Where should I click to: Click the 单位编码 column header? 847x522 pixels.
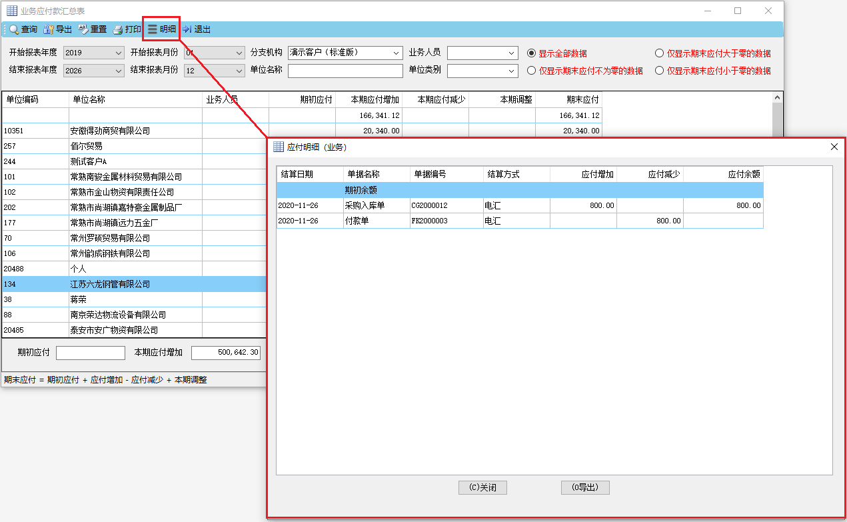tap(35, 99)
